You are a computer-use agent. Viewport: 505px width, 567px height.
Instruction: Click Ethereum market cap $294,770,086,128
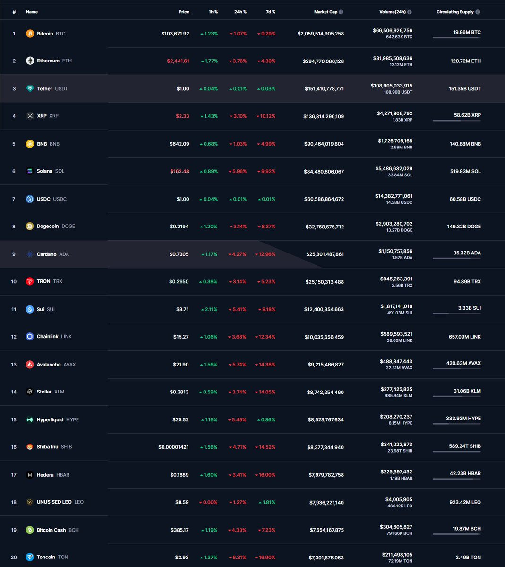coord(323,61)
